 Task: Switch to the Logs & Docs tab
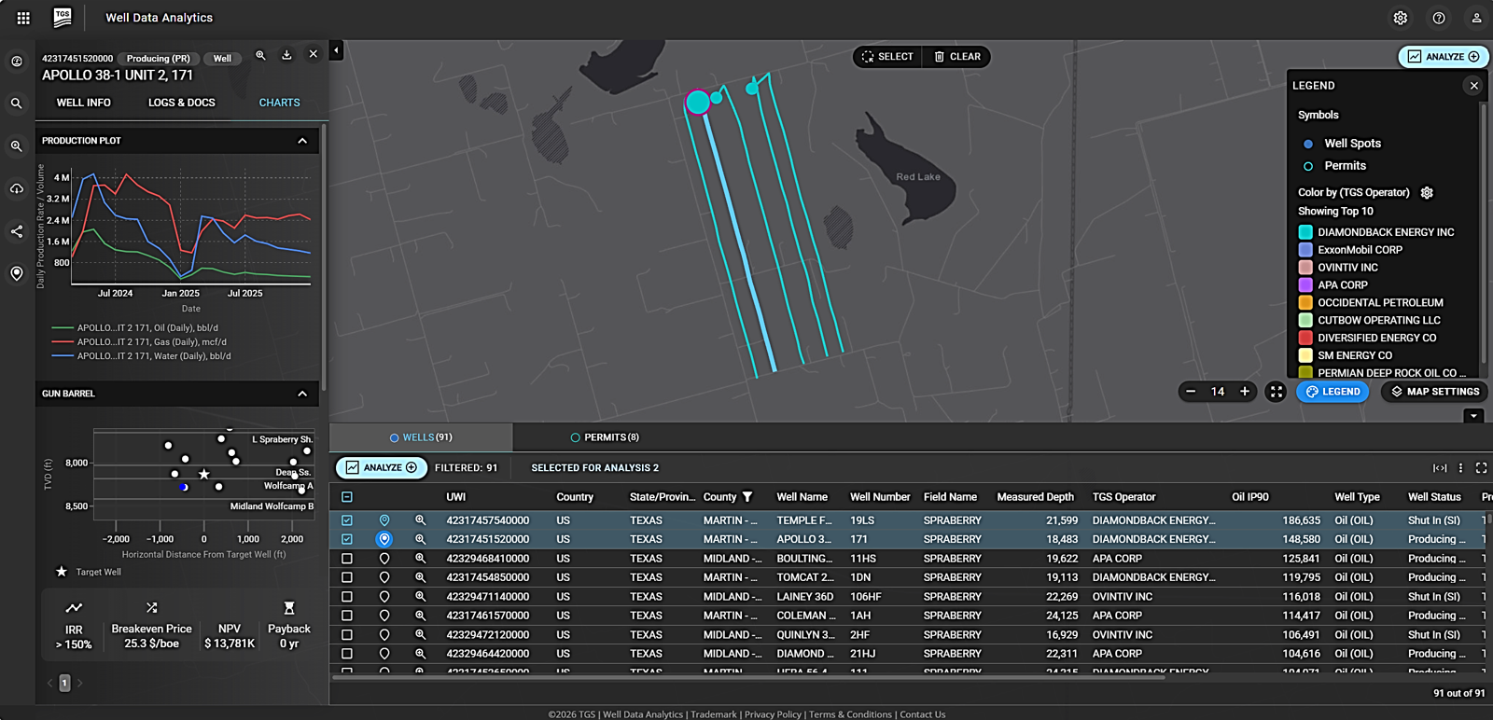click(x=181, y=103)
